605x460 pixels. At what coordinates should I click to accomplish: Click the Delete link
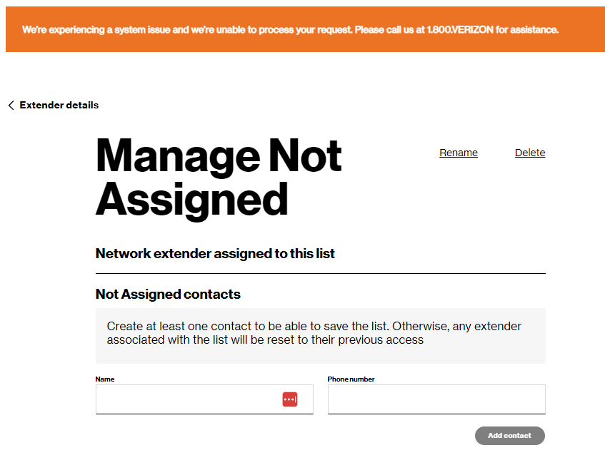click(x=530, y=153)
